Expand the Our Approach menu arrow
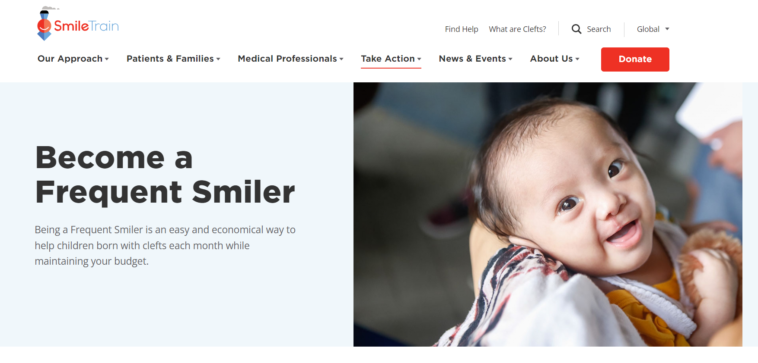This screenshot has height=363, width=758. (x=107, y=59)
